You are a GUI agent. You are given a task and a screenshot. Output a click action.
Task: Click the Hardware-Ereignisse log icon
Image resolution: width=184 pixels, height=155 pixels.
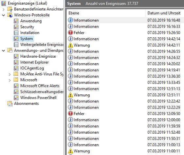pyautogui.click(x=16, y=56)
